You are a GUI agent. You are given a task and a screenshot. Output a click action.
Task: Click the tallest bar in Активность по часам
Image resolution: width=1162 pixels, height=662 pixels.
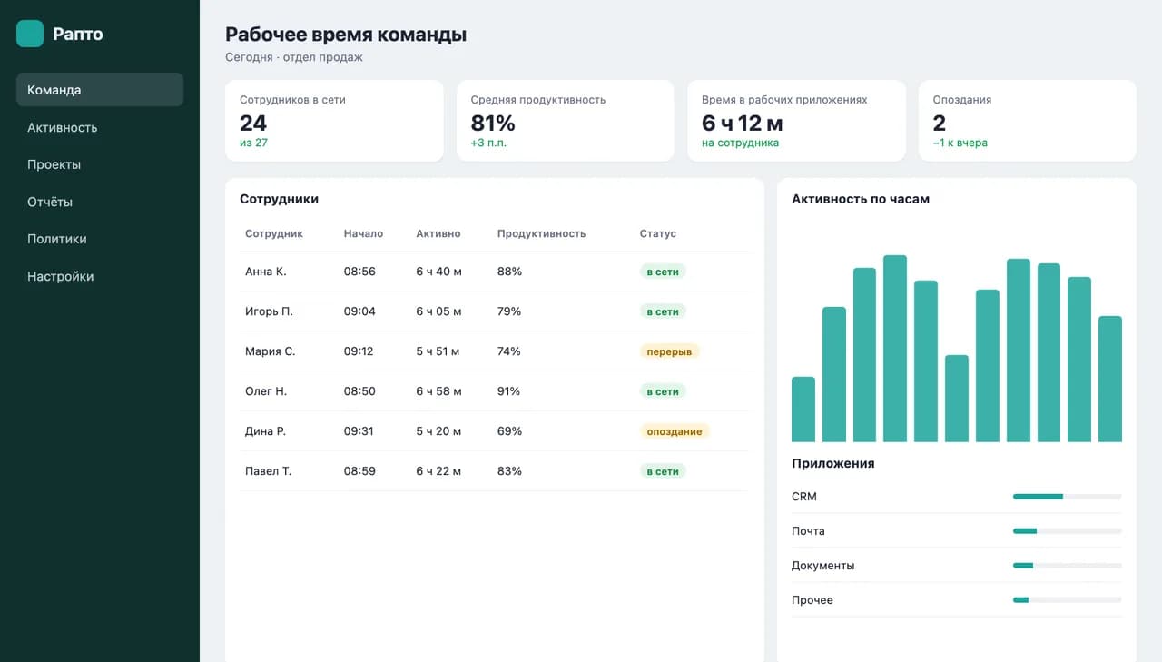pyautogui.click(x=895, y=349)
